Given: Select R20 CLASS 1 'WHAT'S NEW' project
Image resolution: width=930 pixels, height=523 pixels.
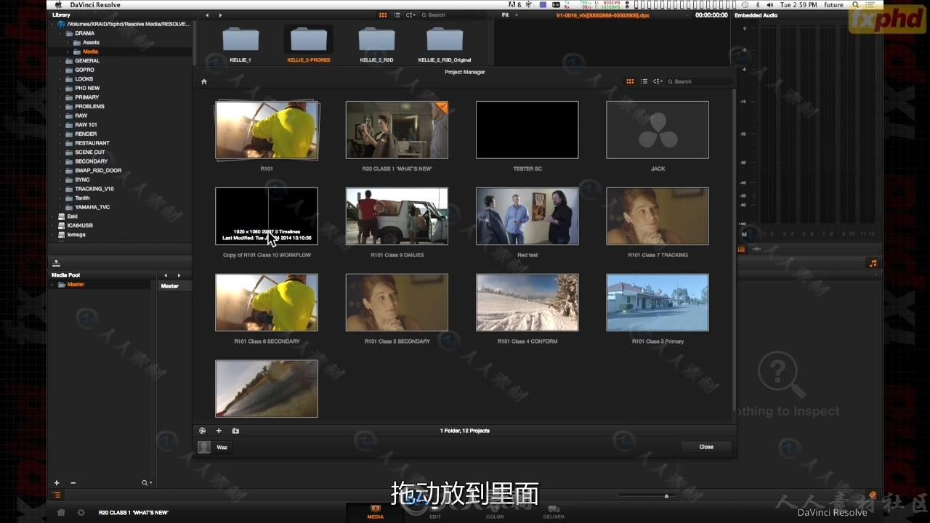Looking at the screenshot, I should click(x=397, y=130).
